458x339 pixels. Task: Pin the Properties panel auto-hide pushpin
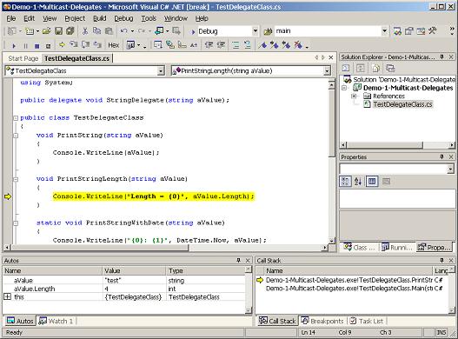point(442,157)
